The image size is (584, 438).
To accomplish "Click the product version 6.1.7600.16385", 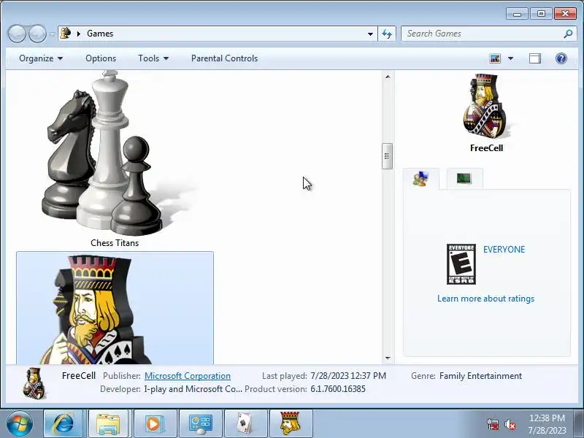I will pyautogui.click(x=338, y=389).
